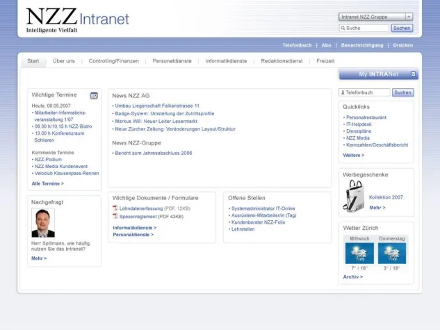
Task: Click the Drucken link
Action: [x=403, y=45]
